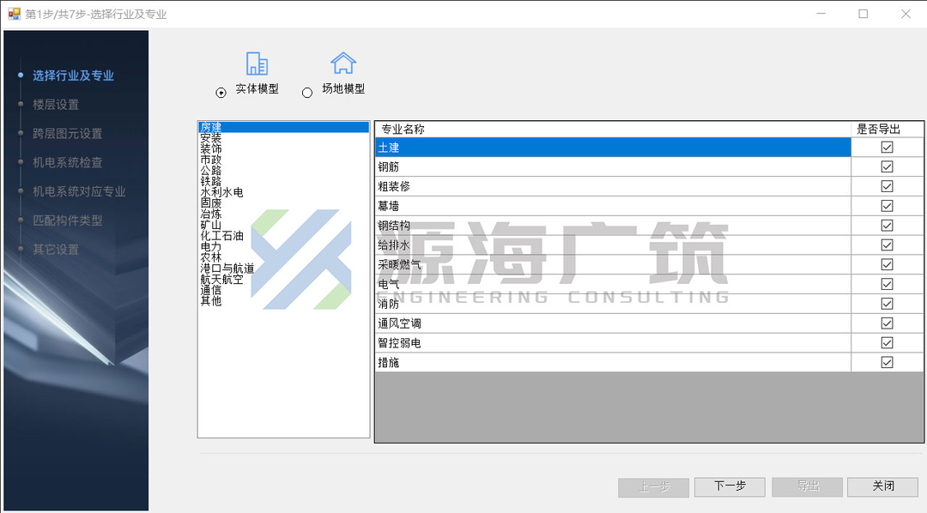This screenshot has width=927, height=513.
Task: Select the 土建 row name cell
Action: [613, 148]
